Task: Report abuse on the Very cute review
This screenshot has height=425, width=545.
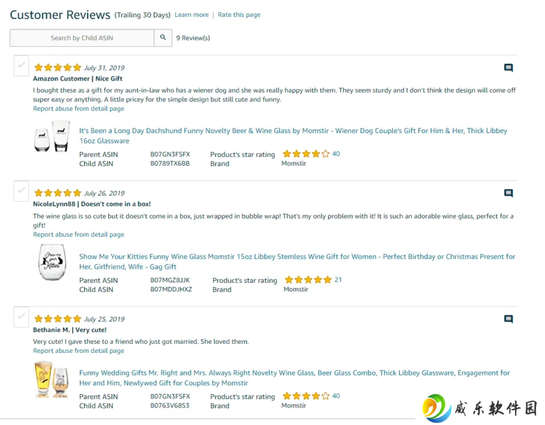Action: (x=79, y=350)
